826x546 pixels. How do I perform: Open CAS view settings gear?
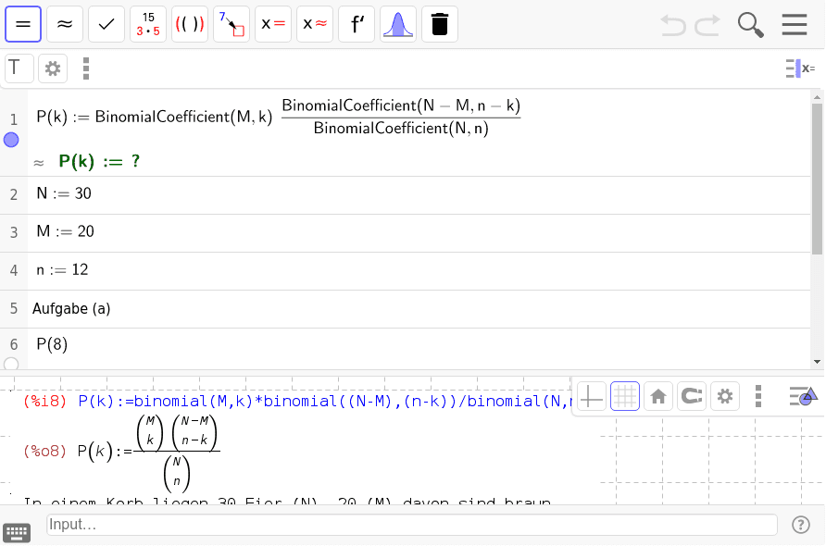pos(53,68)
